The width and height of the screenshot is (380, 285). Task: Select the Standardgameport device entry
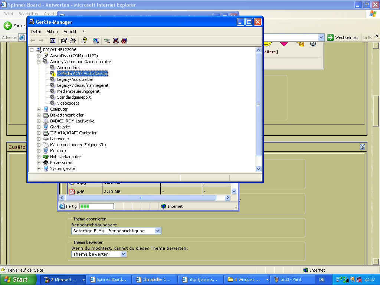coord(74,97)
